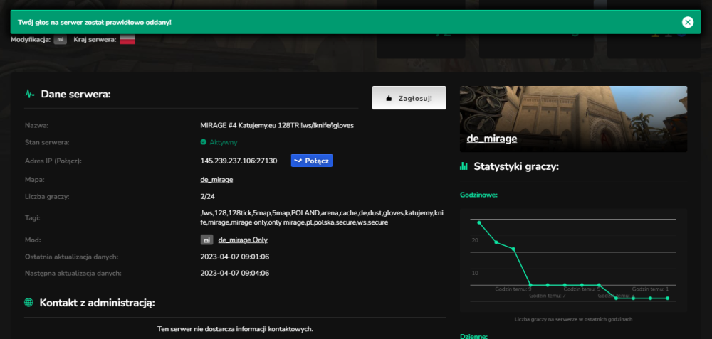
Task: Click the server IP address 145.239.237.106:27130
Action: coord(239,161)
